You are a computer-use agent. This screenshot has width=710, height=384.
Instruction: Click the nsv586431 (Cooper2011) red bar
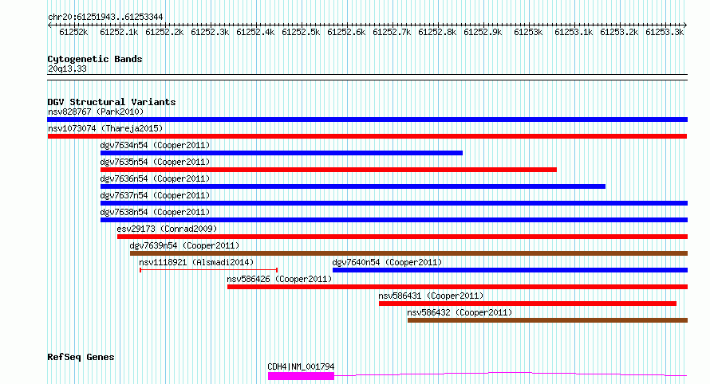(x=527, y=304)
